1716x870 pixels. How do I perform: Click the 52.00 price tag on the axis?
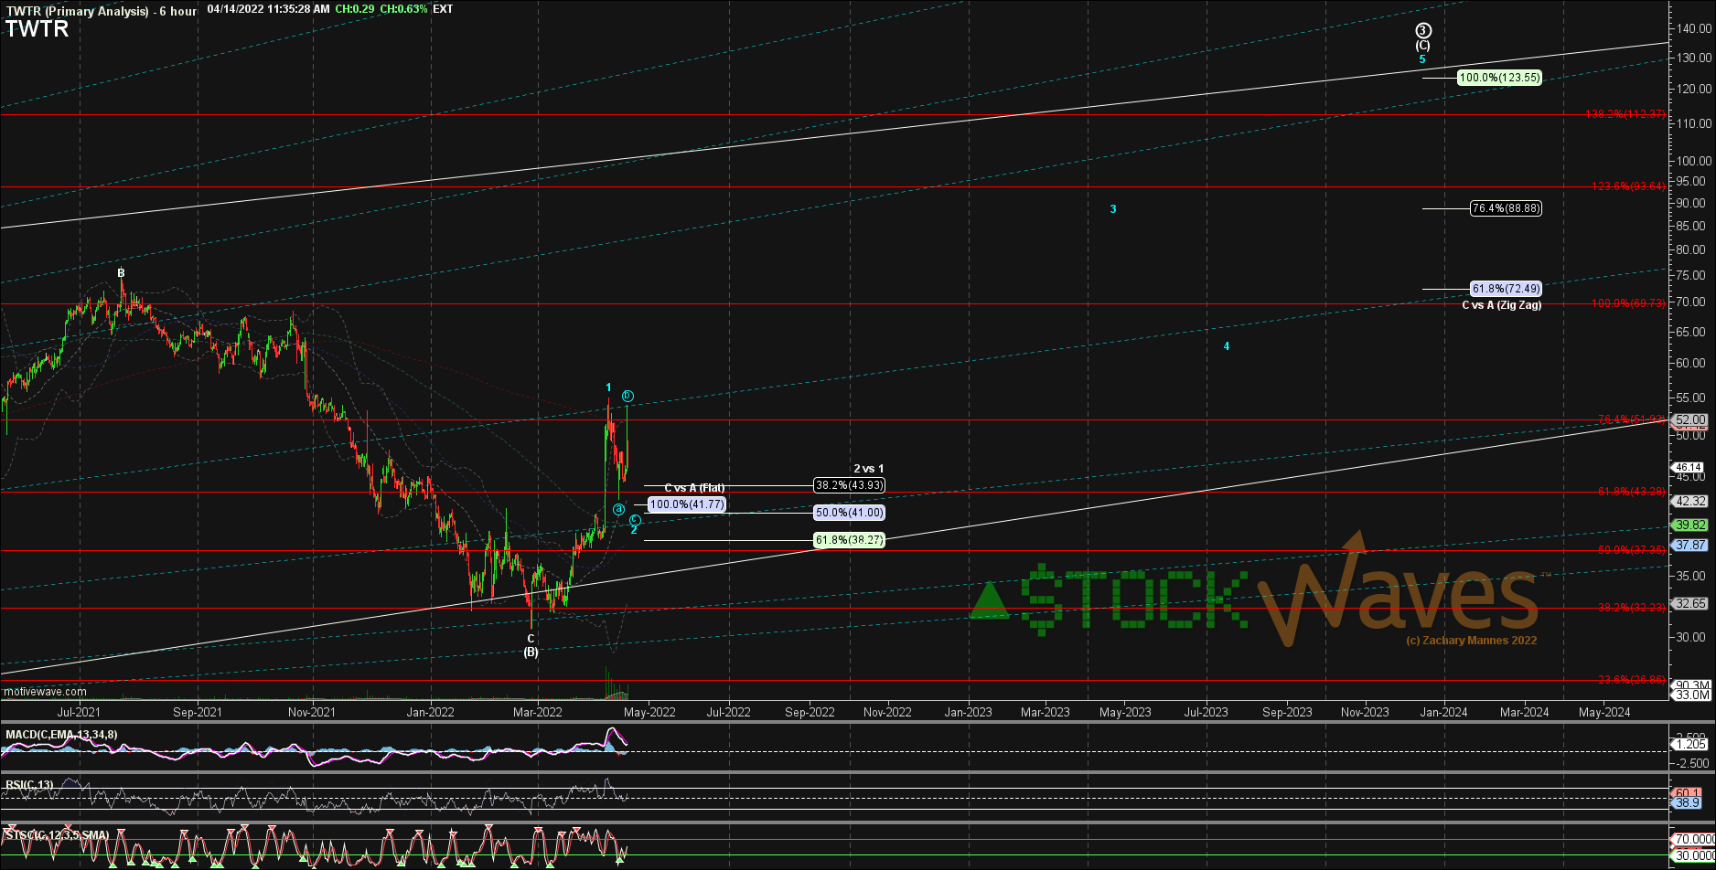point(1689,420)
